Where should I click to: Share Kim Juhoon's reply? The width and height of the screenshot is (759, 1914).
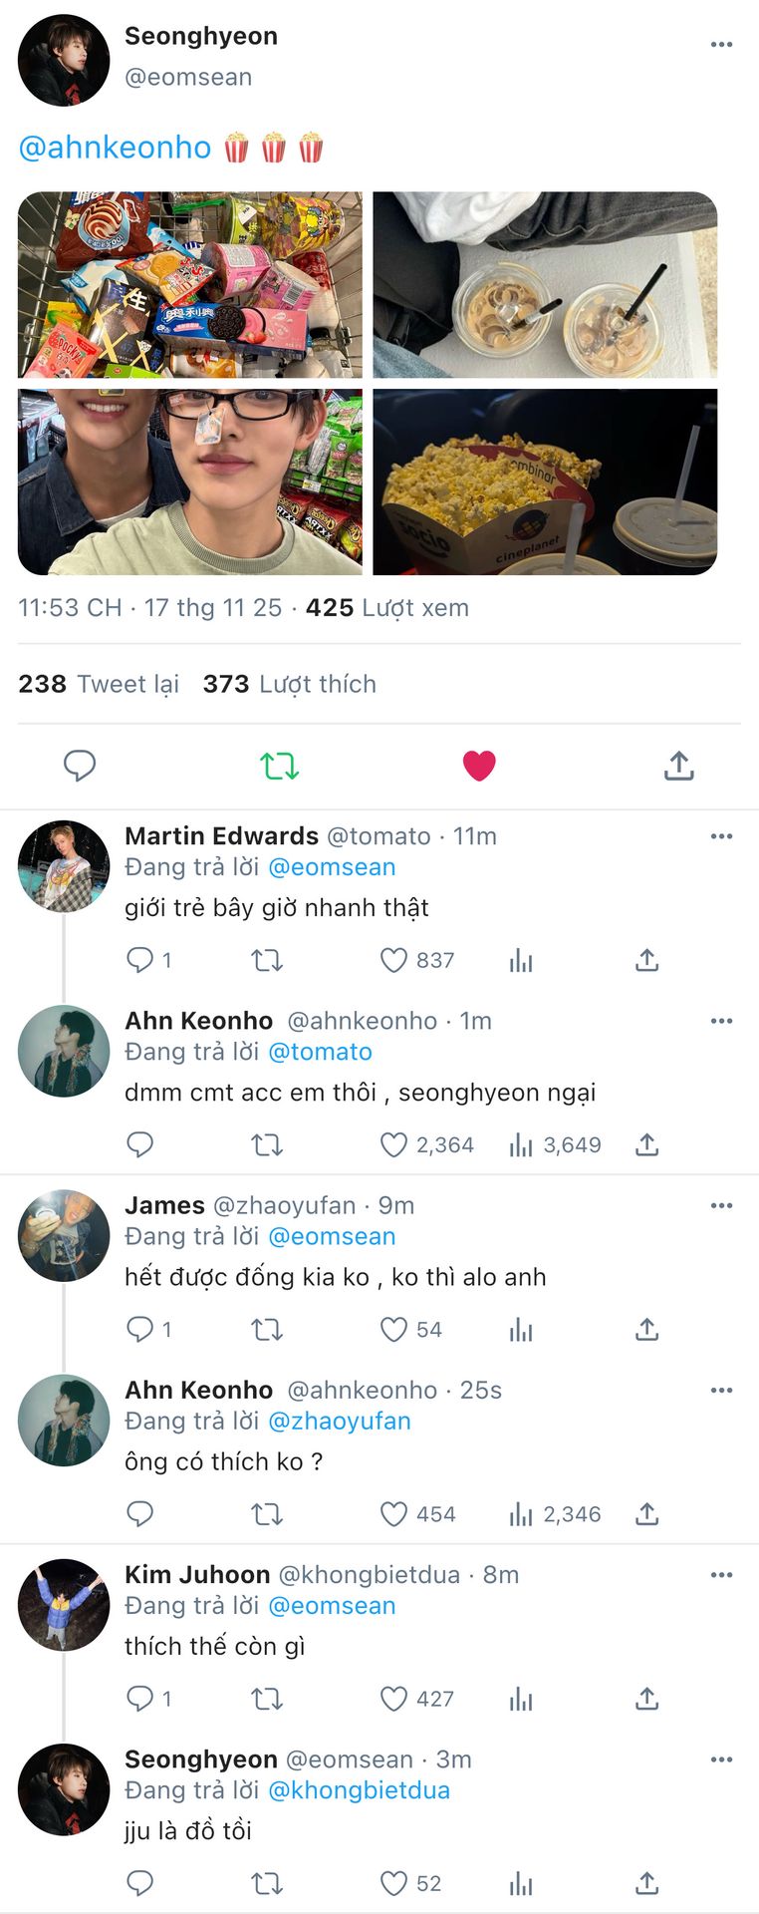pos(646,1698)
